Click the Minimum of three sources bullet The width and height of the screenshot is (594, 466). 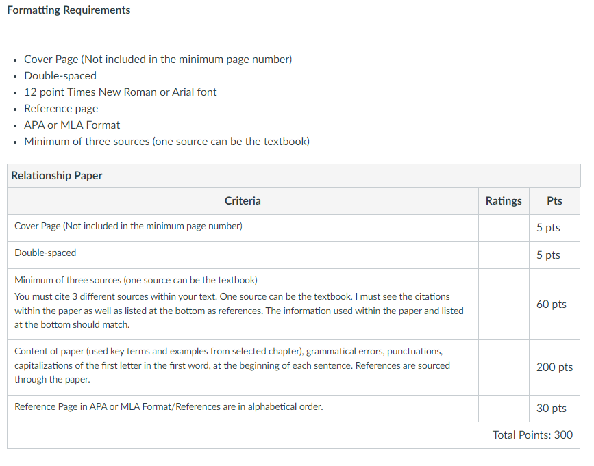point(166,142)
